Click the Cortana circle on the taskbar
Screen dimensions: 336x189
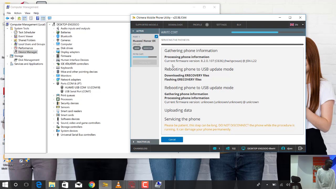coord(16,185)
